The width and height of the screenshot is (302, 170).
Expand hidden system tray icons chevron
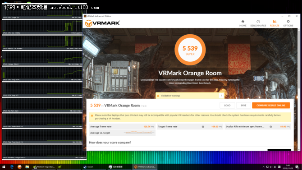(x=263, y=167)
